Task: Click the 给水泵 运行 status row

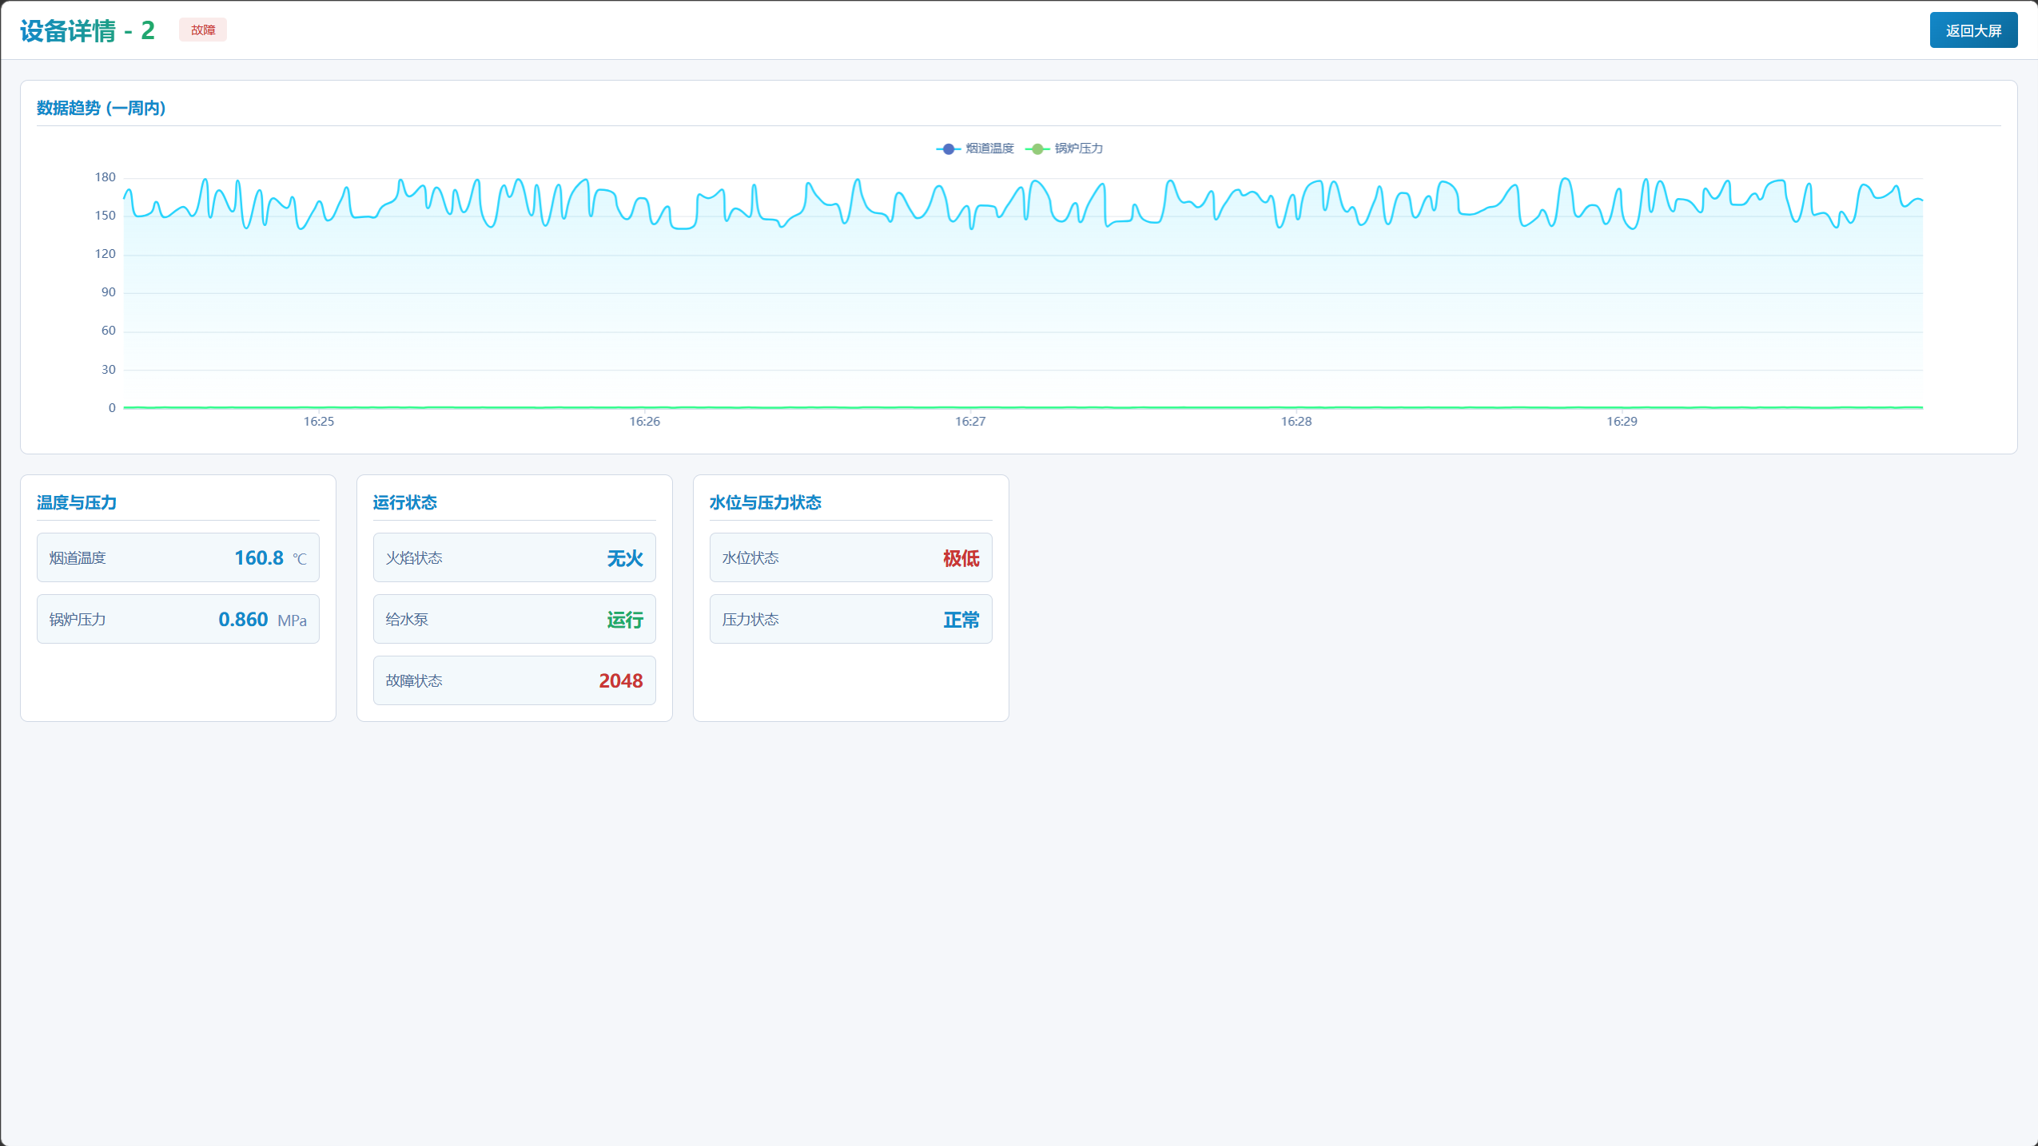Action: (514, 619)
